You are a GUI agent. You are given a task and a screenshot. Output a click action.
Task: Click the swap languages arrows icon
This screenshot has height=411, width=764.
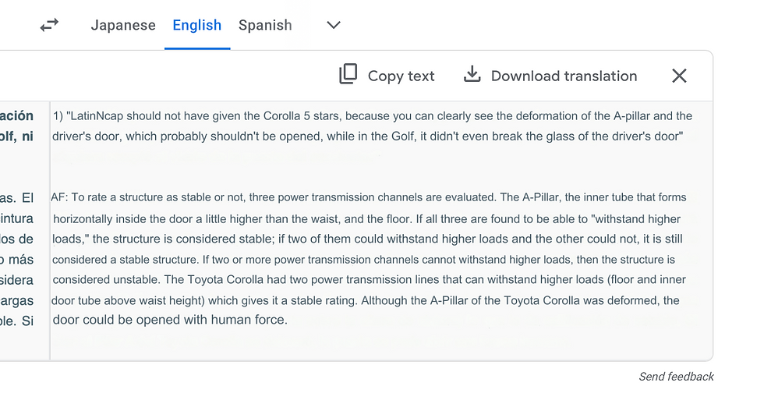point(49,26)
